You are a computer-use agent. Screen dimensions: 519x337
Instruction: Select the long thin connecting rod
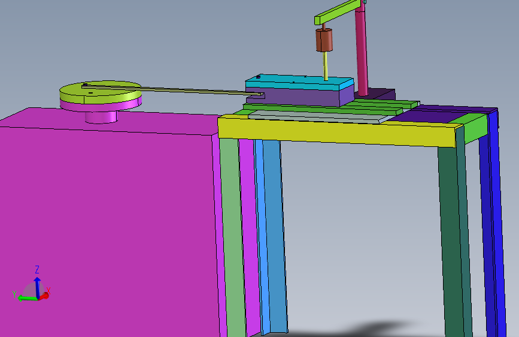(172, 90)
